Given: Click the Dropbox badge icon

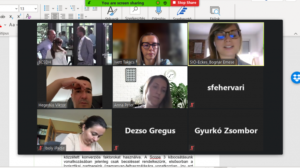Looking at the screenshot, I should (x=295, y=78).
